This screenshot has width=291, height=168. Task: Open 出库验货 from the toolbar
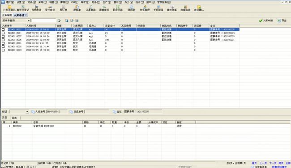[185, 8]
